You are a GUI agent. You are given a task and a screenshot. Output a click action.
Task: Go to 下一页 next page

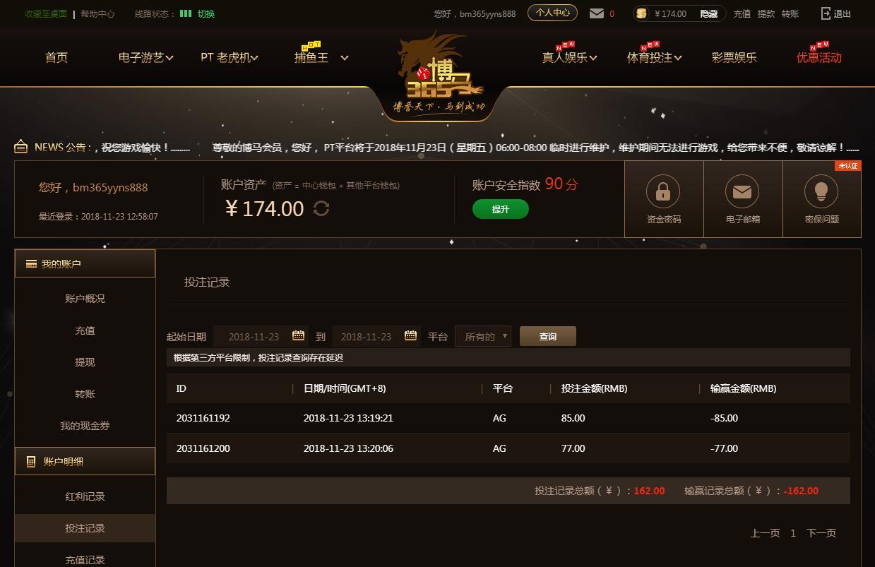pyautogui.click(x=821, y=533)
